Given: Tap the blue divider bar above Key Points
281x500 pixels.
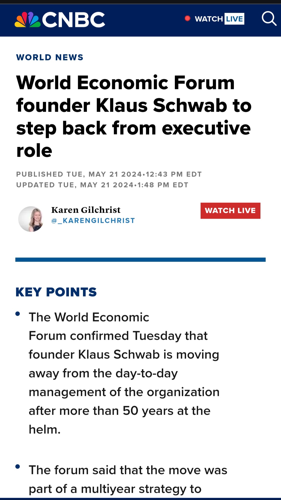Looking at the screenshot, I should 140,260.
